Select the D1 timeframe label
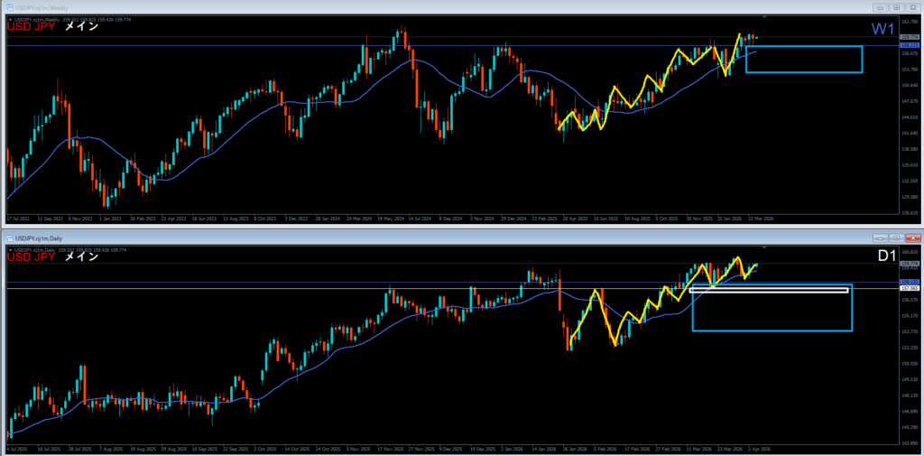Viewport: 924px width, 456px height. pos(885,257)
